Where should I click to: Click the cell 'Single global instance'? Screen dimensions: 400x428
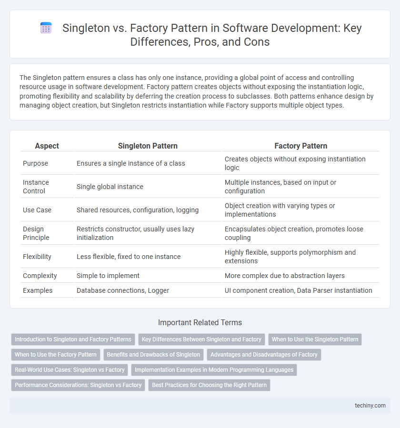tap(148, 187)
